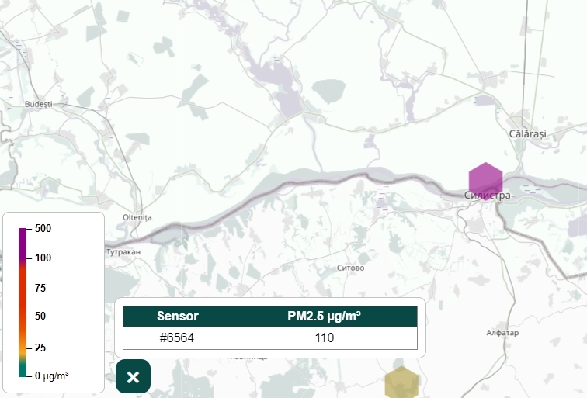Click the Călărași city label on the map
Image resolution: width=587 pixels, height=398 pixels.
527,134
